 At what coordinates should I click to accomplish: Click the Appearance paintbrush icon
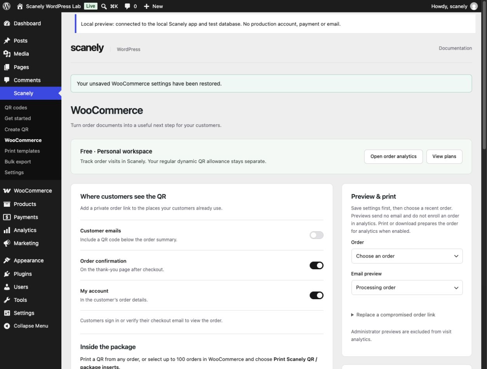(7, 260)
